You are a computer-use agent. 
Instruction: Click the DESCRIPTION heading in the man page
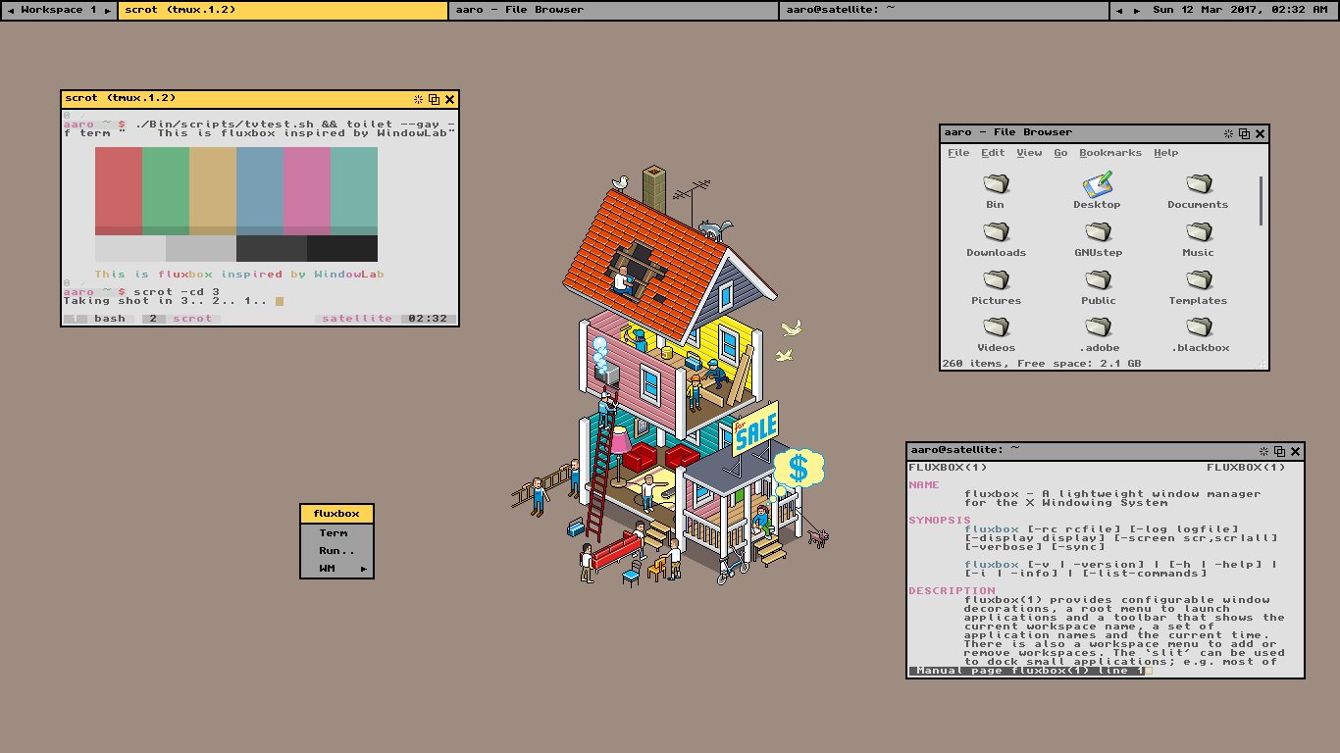click(x=952, y=591)
